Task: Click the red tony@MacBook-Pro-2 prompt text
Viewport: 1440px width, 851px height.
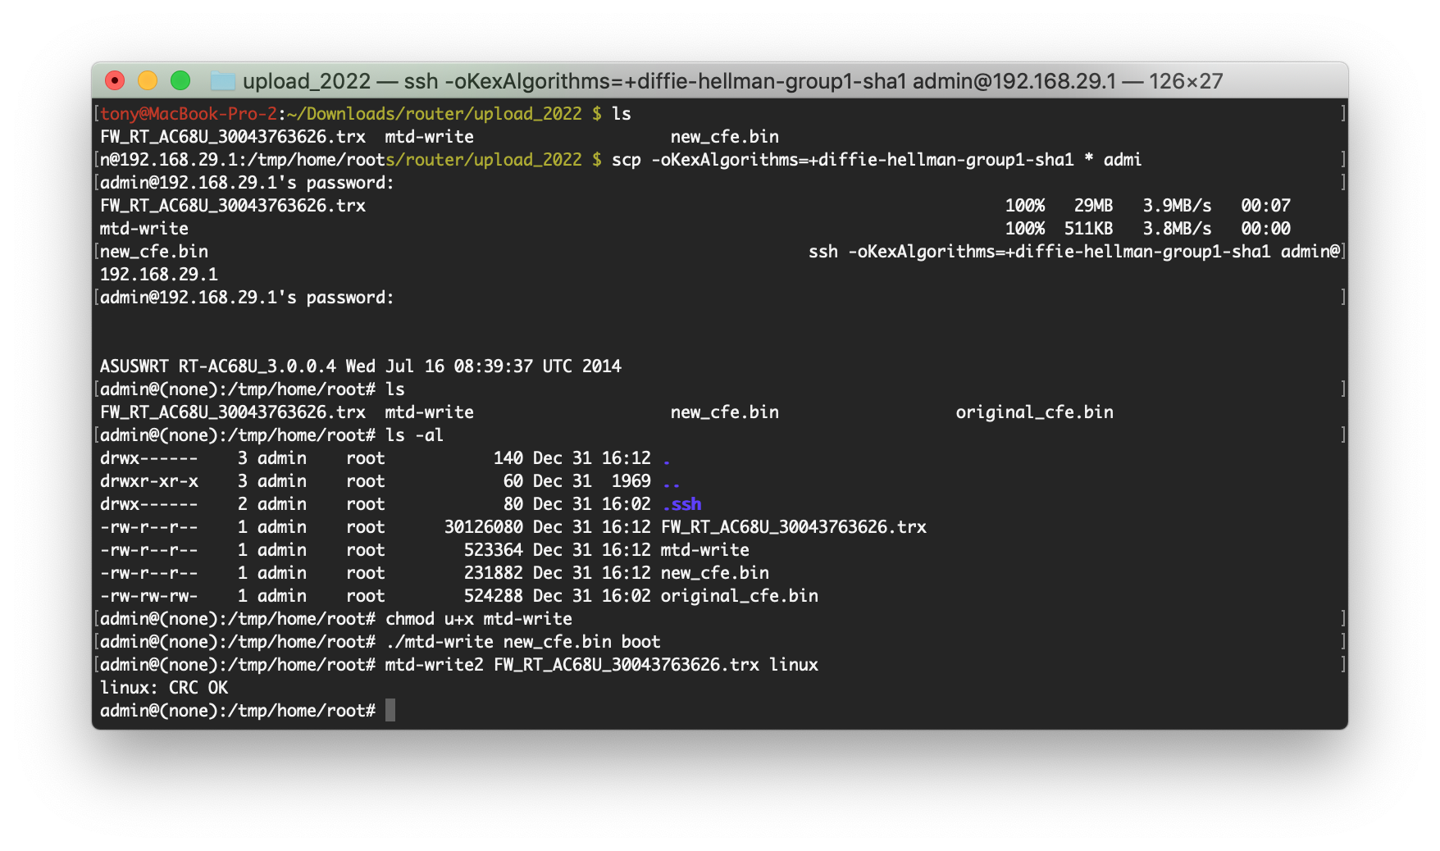Action: (x=189, y=114)
